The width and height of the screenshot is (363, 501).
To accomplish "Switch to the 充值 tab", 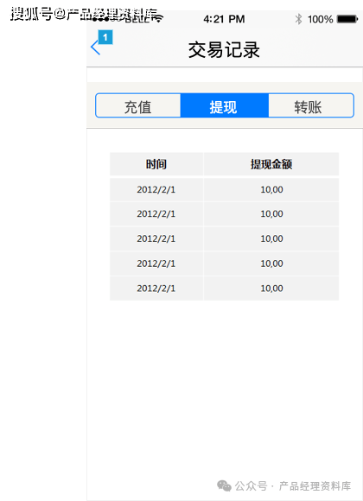I will pyautogui.click(x=137, y=105).
